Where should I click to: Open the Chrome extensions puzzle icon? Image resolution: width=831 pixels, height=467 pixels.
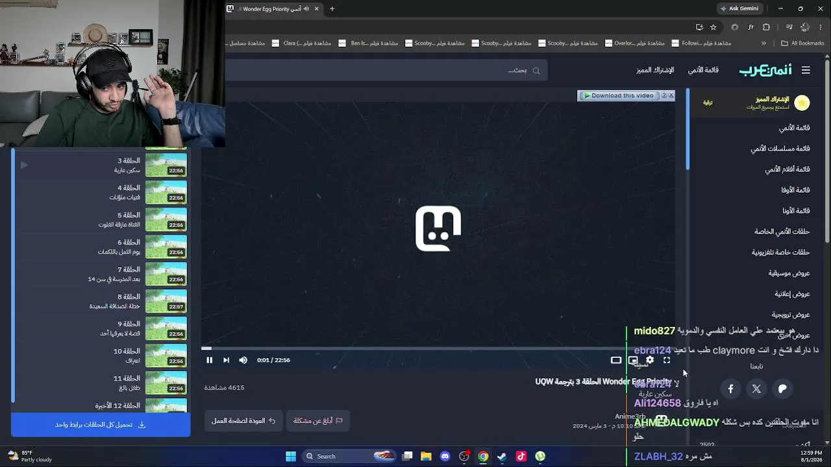[x=766, y=27]
